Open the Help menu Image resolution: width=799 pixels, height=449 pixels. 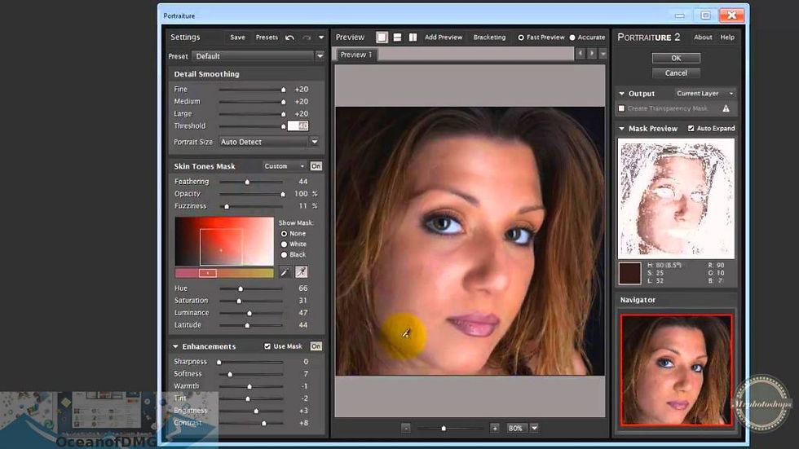coord(727,37)
